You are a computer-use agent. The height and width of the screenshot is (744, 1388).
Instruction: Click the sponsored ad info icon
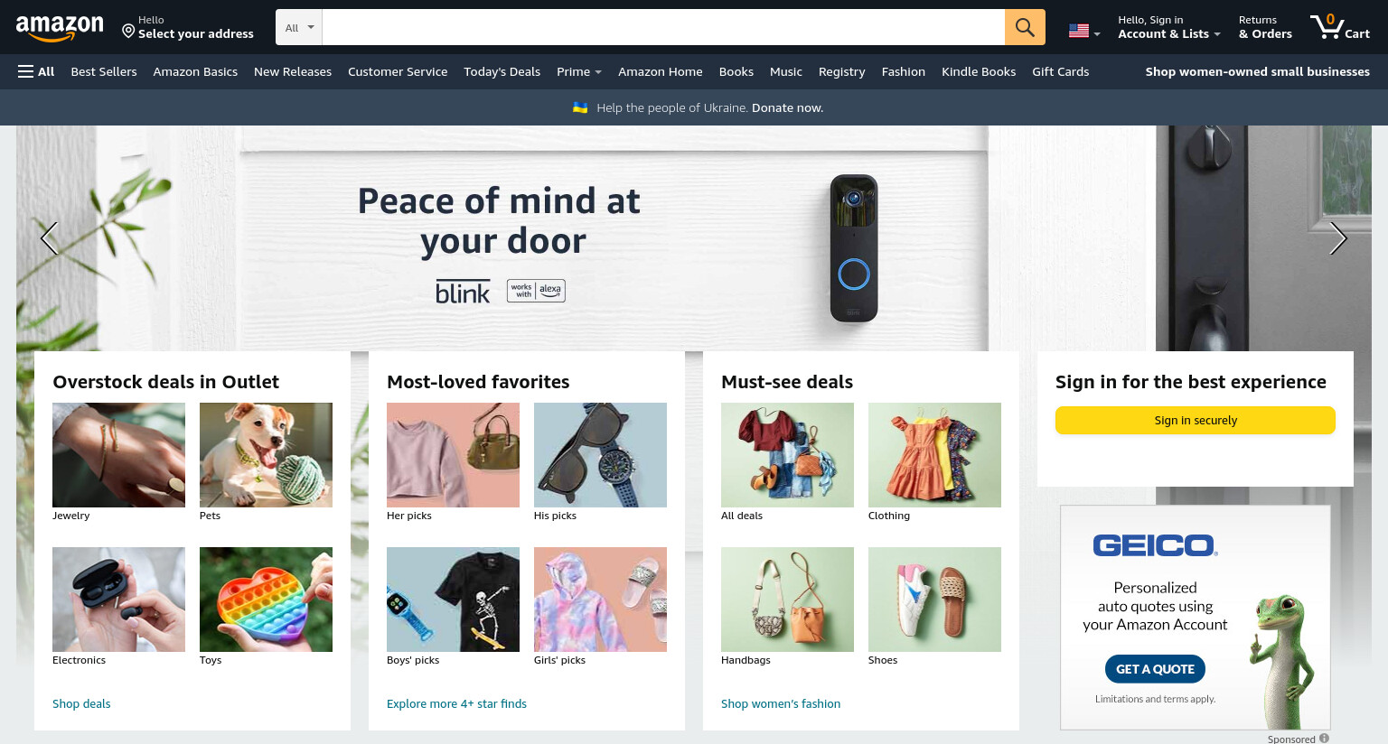pyautogui.click(x=1324, y=739)
